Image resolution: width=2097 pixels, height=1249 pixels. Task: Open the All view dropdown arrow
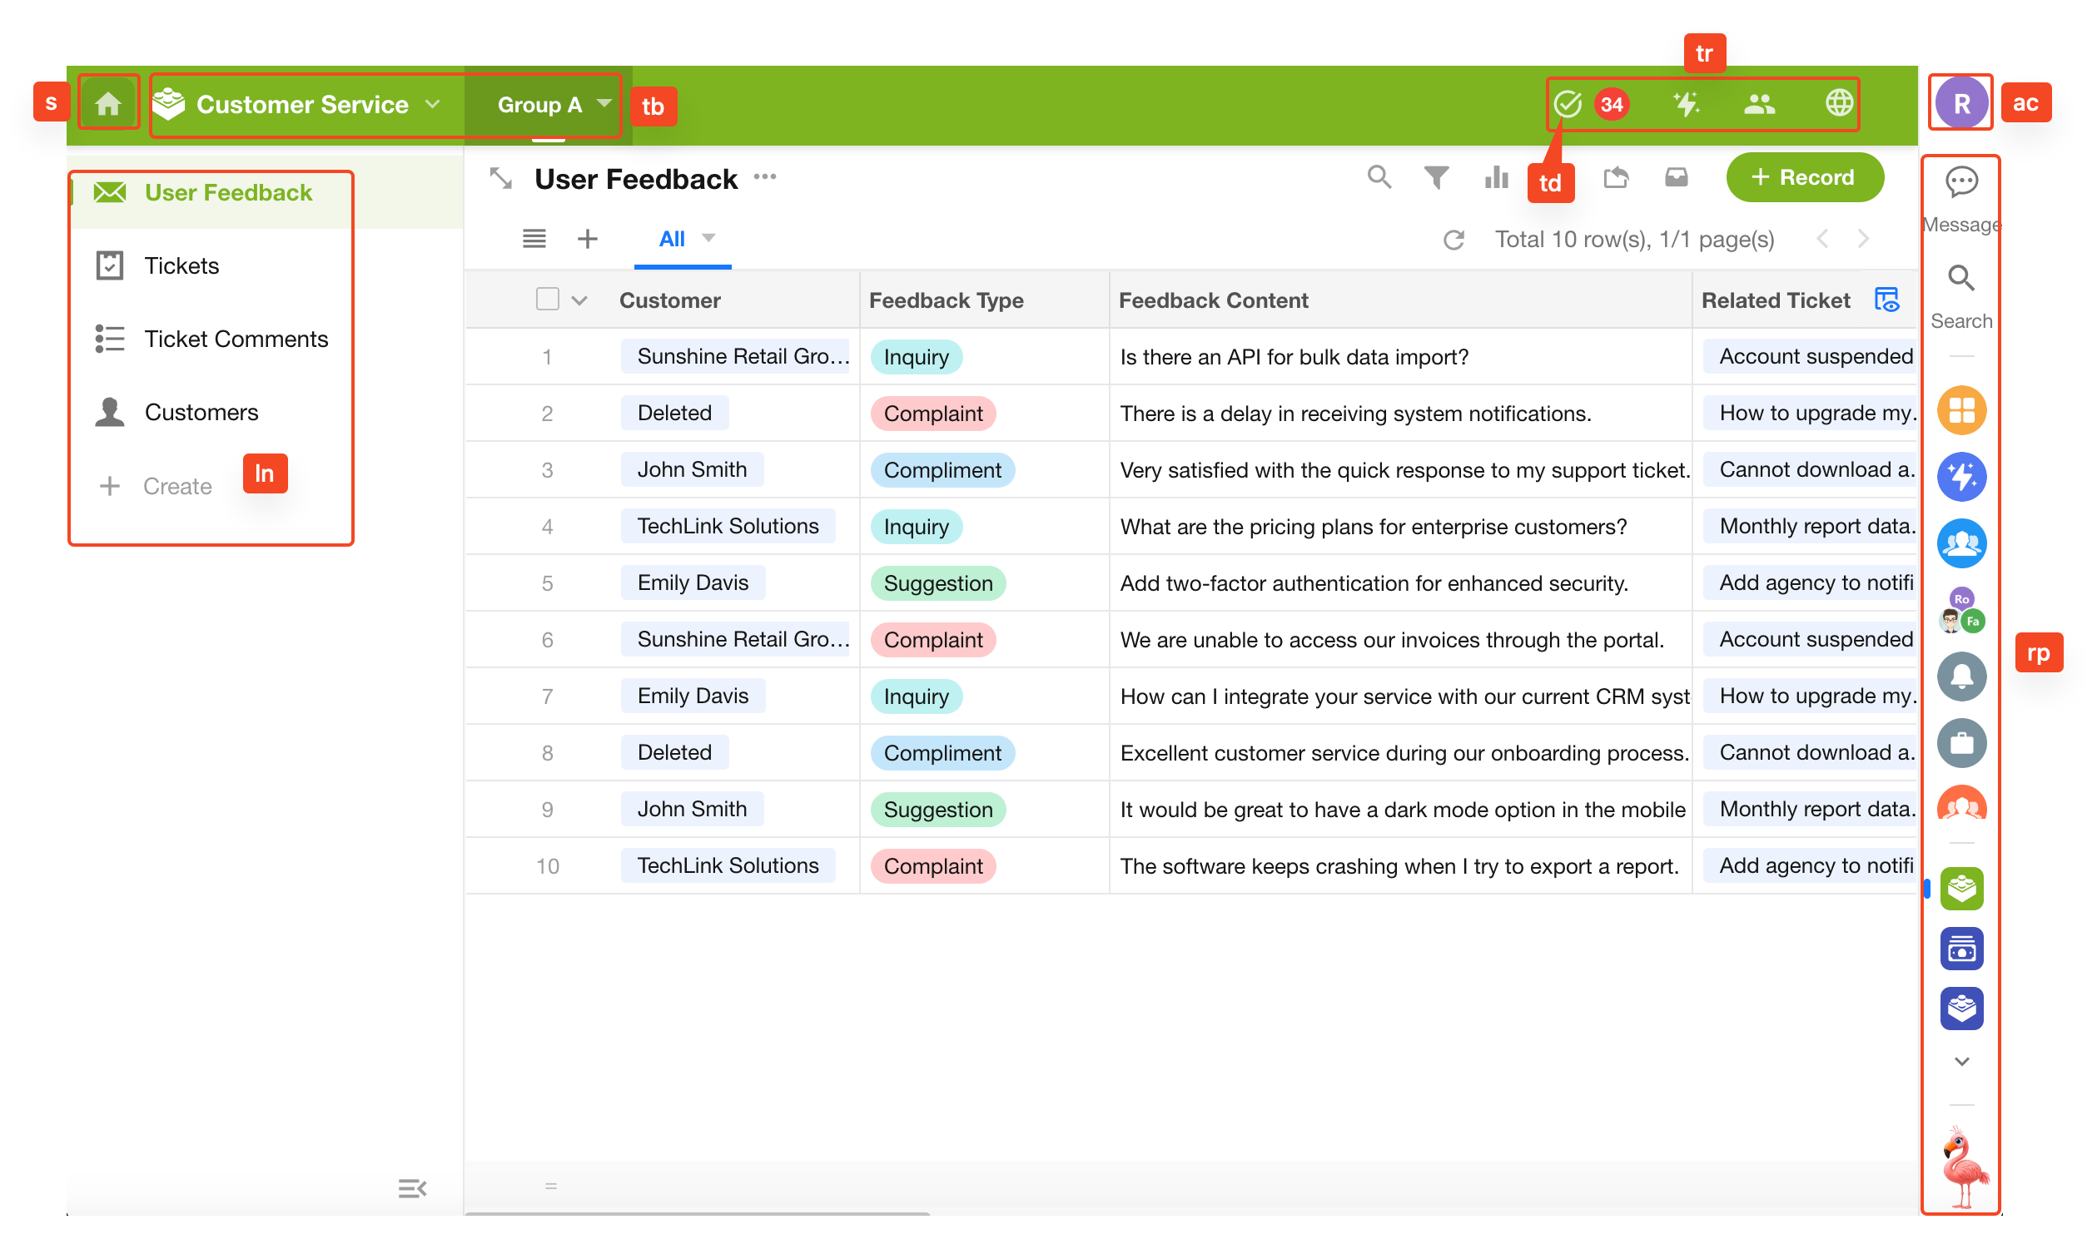point(708,238)
